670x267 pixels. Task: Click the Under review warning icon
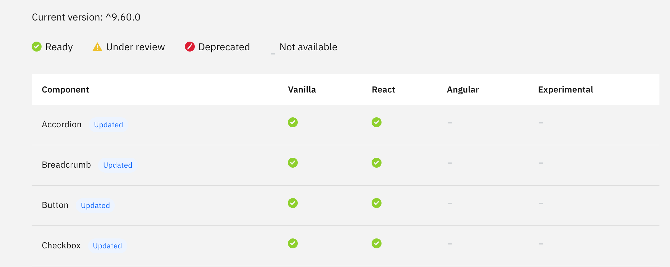97,47
